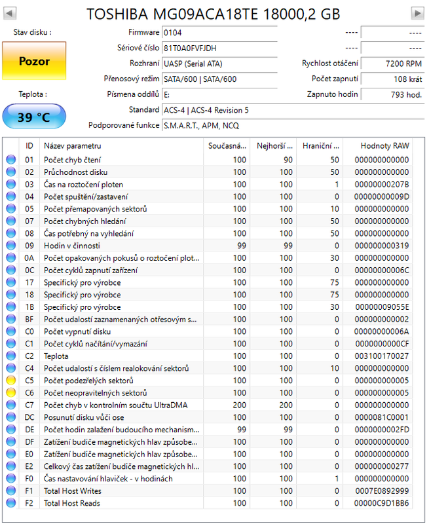Click the drive letter field E:
The image size is (429, 524).
(x=219, y=94)
